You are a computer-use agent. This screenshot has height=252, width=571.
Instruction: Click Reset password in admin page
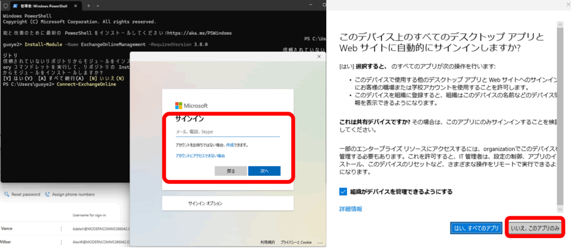click(x=26, y=195)
